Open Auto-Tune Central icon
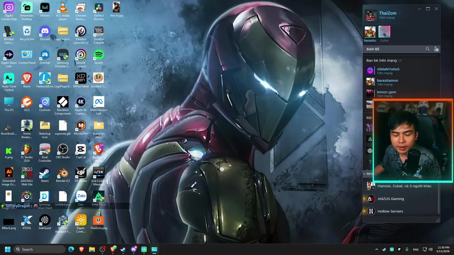 tap(9, 82)
